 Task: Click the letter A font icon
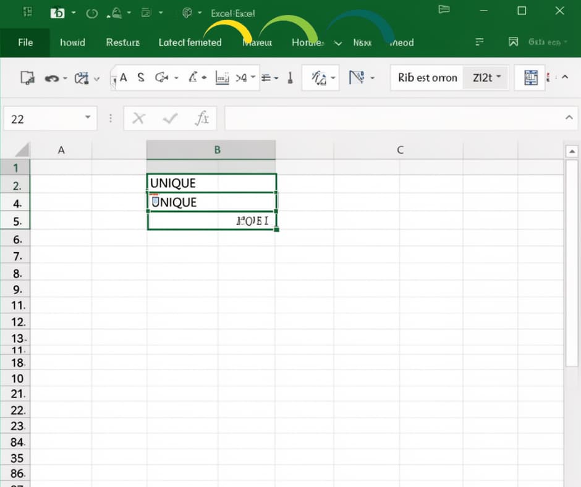pos(124,77)
